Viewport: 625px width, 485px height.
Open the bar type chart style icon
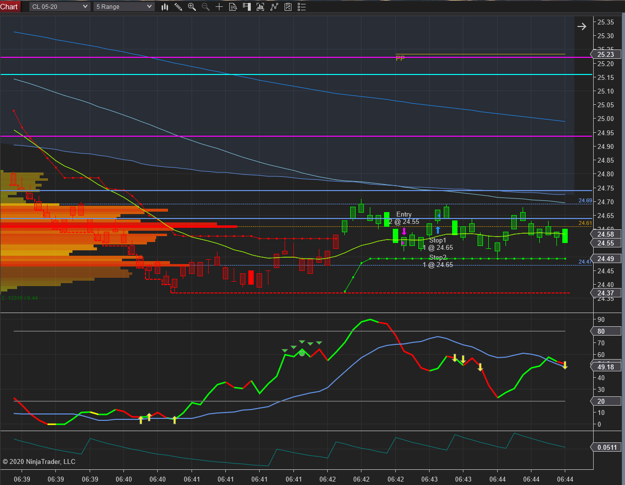165,7
